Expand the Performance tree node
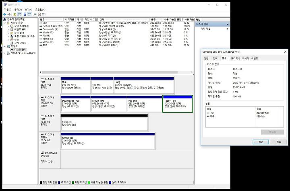Viewport: 290px width, 191px height. pyautogui.click(x=8, y=39)
